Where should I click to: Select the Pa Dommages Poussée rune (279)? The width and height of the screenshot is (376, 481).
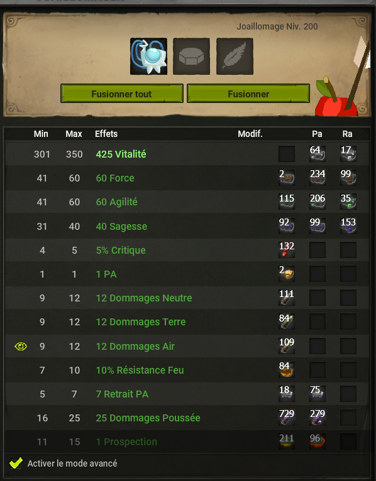[318, 418]
